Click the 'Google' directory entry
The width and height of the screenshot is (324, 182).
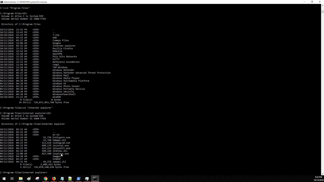(x=57, y=43)
